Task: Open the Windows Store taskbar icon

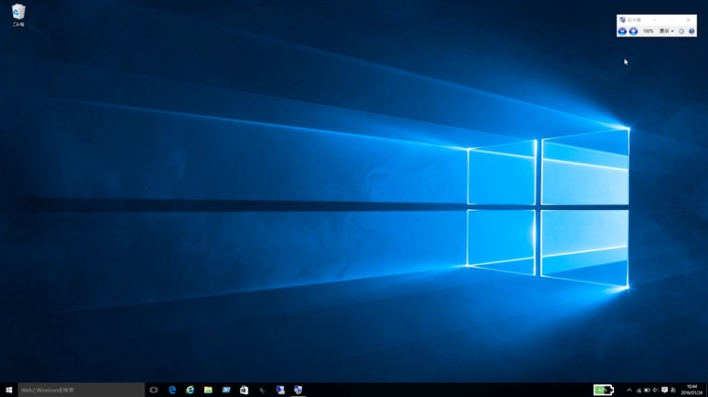Action: tap(244, 390)
